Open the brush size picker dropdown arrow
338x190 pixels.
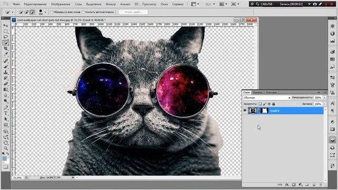(x=45, y=12)
